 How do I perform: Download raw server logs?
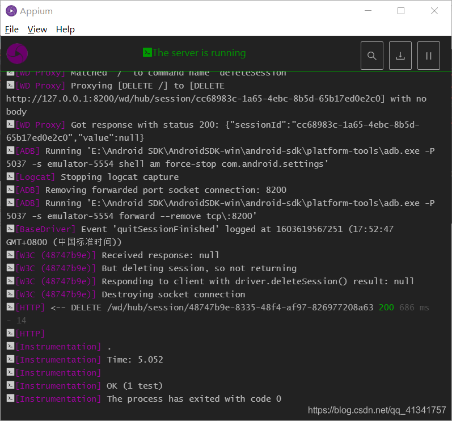click(400, 56)
